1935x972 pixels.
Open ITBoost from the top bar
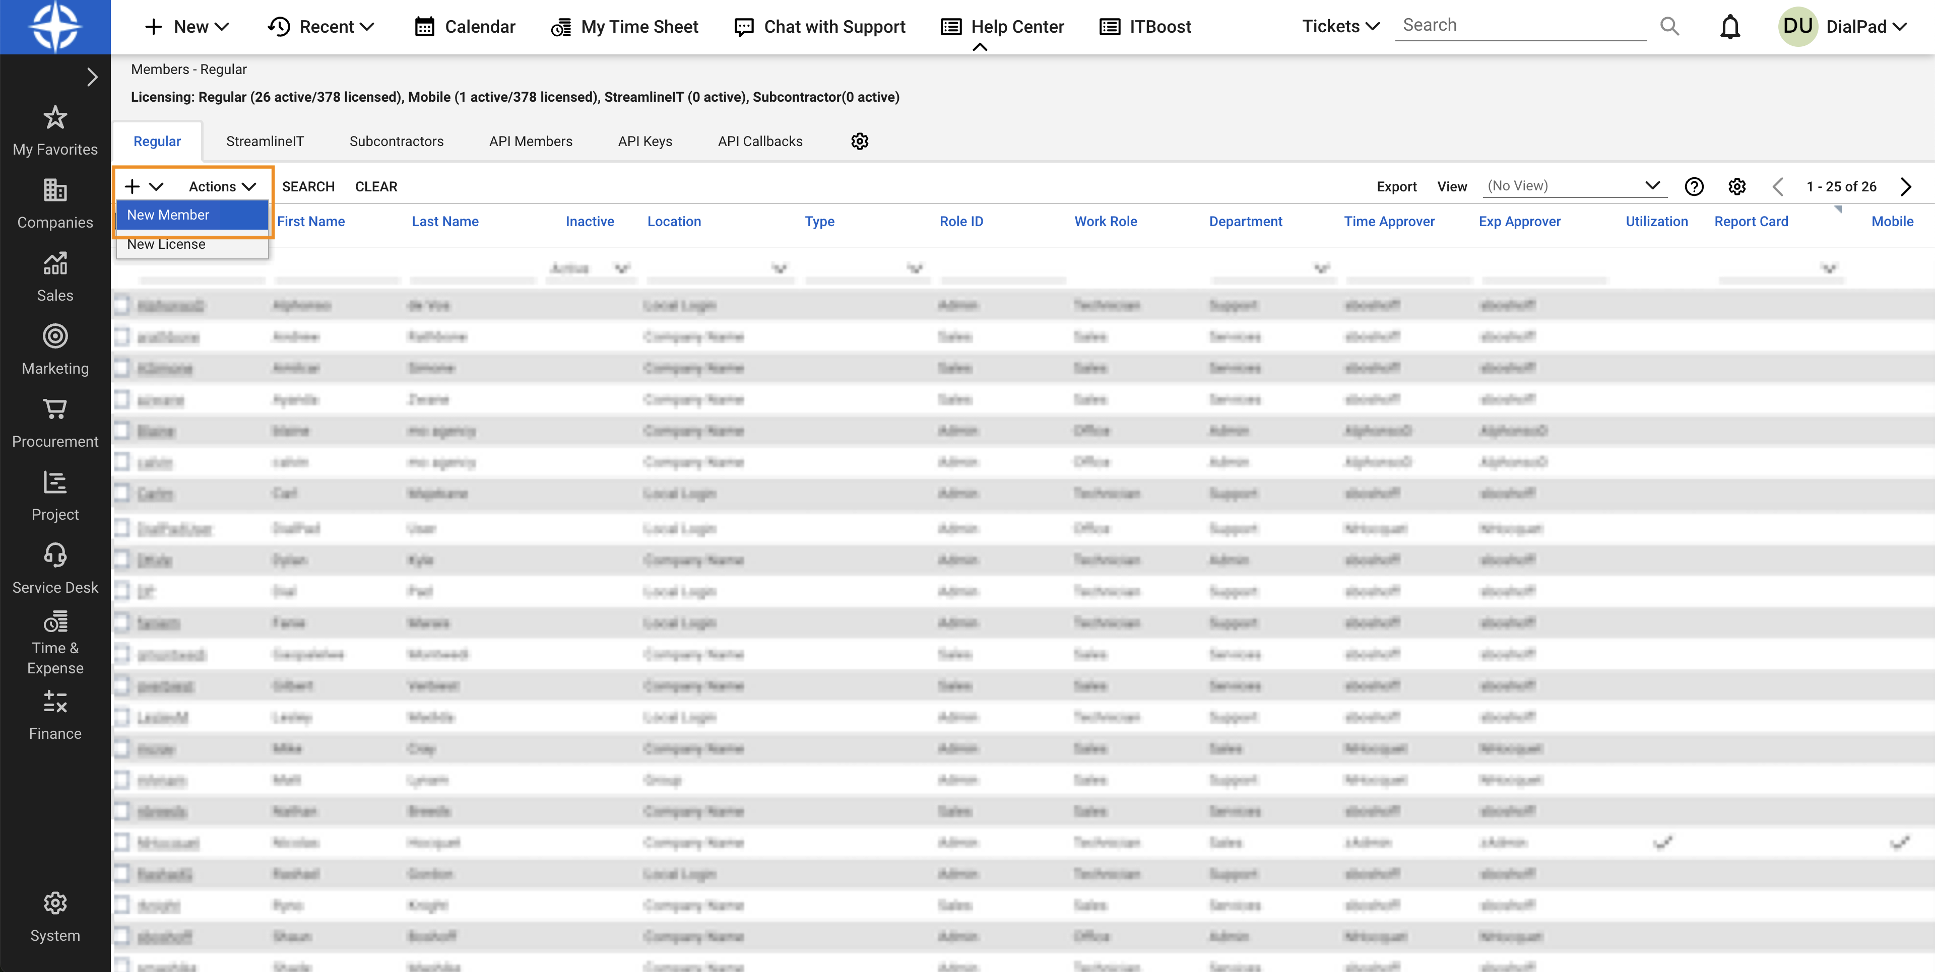1145,27
